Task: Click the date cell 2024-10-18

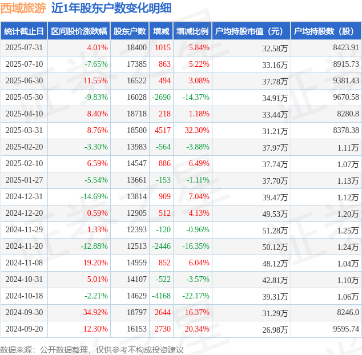Action: [x=24, y=296]
